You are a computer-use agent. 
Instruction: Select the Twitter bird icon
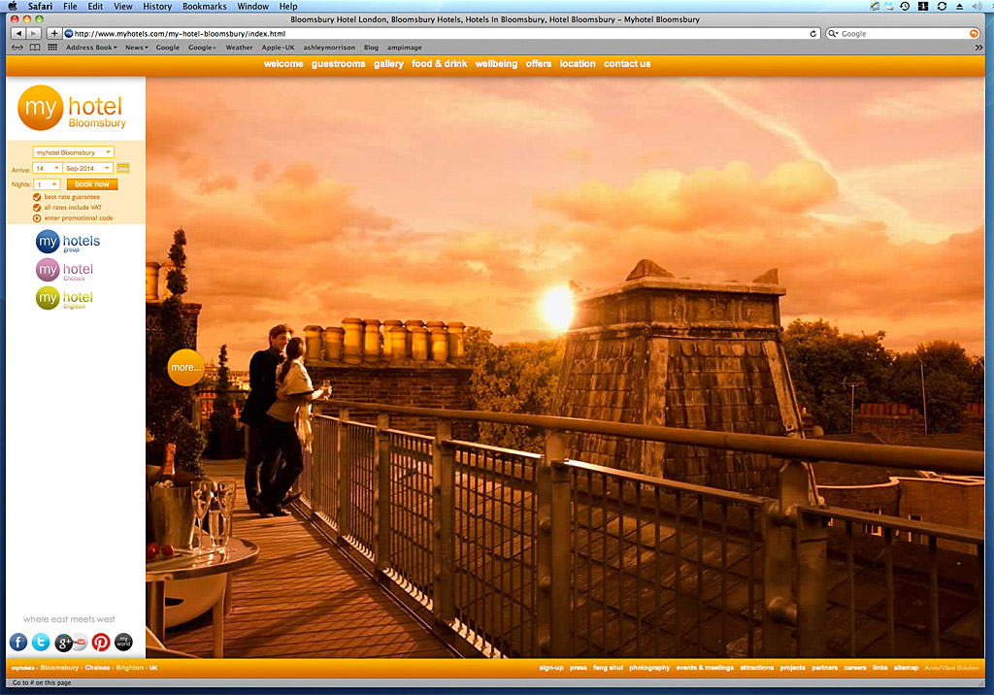40,642
